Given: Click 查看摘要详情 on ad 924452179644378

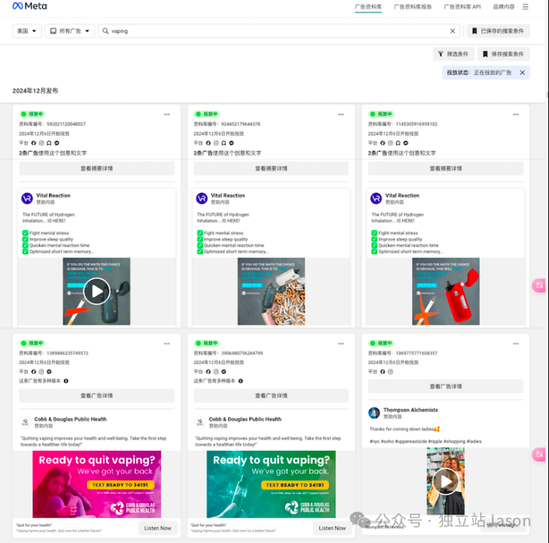Looking at the screenshot, I should point(271,168).
